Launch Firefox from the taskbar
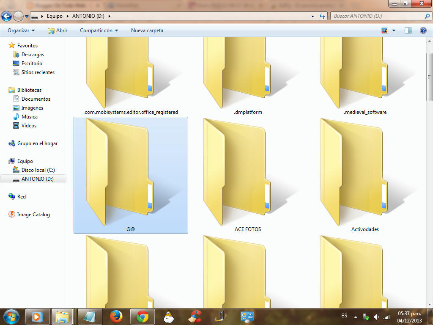The width and height of the screenshot is (433, 325). 116,317
